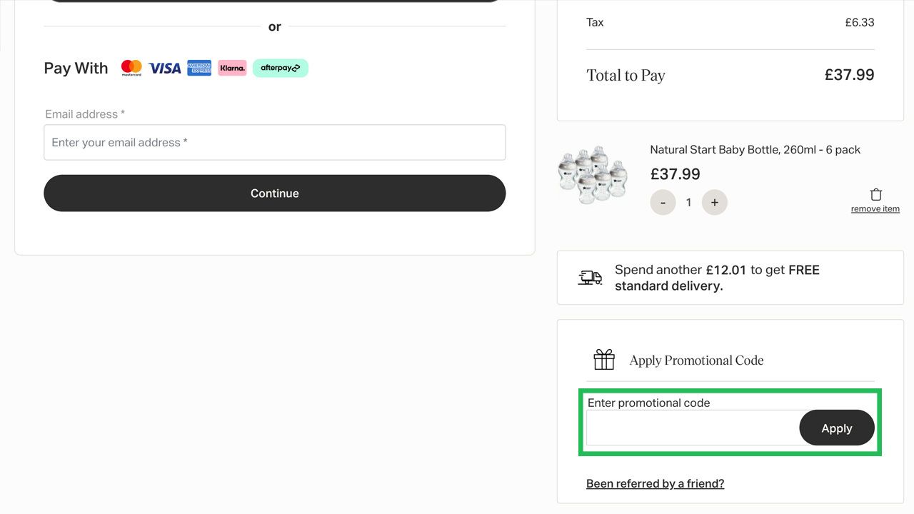This screenshot has height=514, width=914.
Task: Increase baby bottle quantity with plus
Action: (715, 203)
